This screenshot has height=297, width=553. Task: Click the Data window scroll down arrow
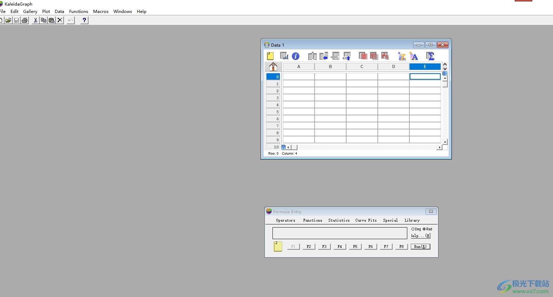pyautogui.click(x=445, y=142)
